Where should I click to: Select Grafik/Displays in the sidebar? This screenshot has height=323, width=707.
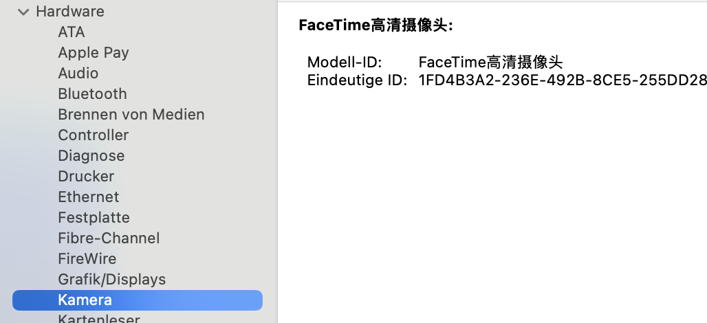[111, 280]
